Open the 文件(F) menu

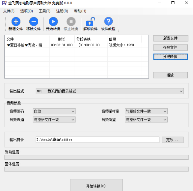9,11
